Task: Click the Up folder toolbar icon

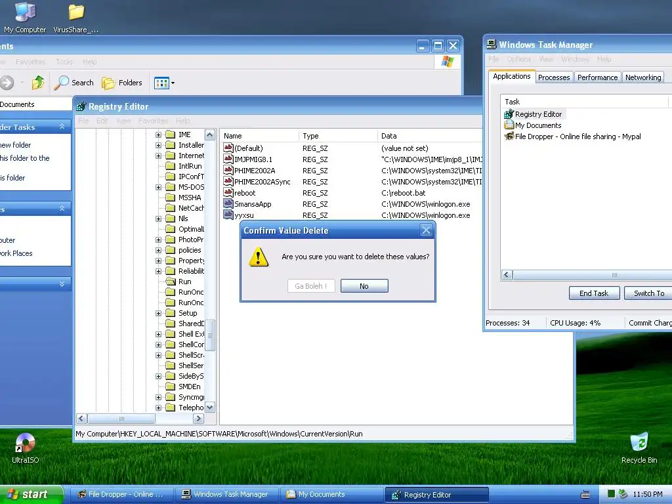Action: click(38, 82)
